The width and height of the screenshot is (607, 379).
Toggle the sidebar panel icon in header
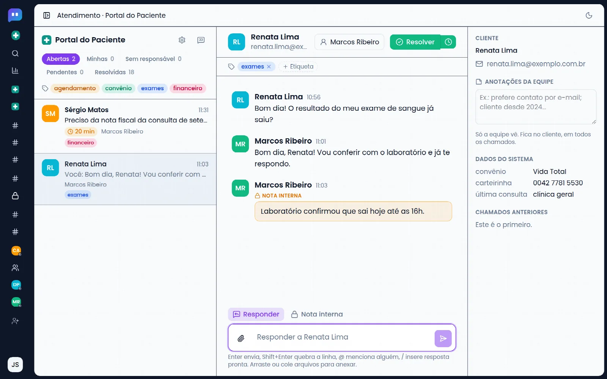(47, 16)
